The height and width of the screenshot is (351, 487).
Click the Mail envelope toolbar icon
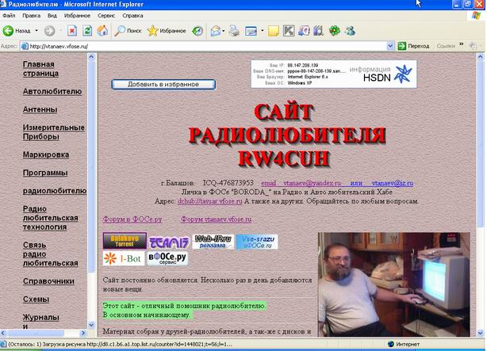pyautogui.click(x=215, y=31)
